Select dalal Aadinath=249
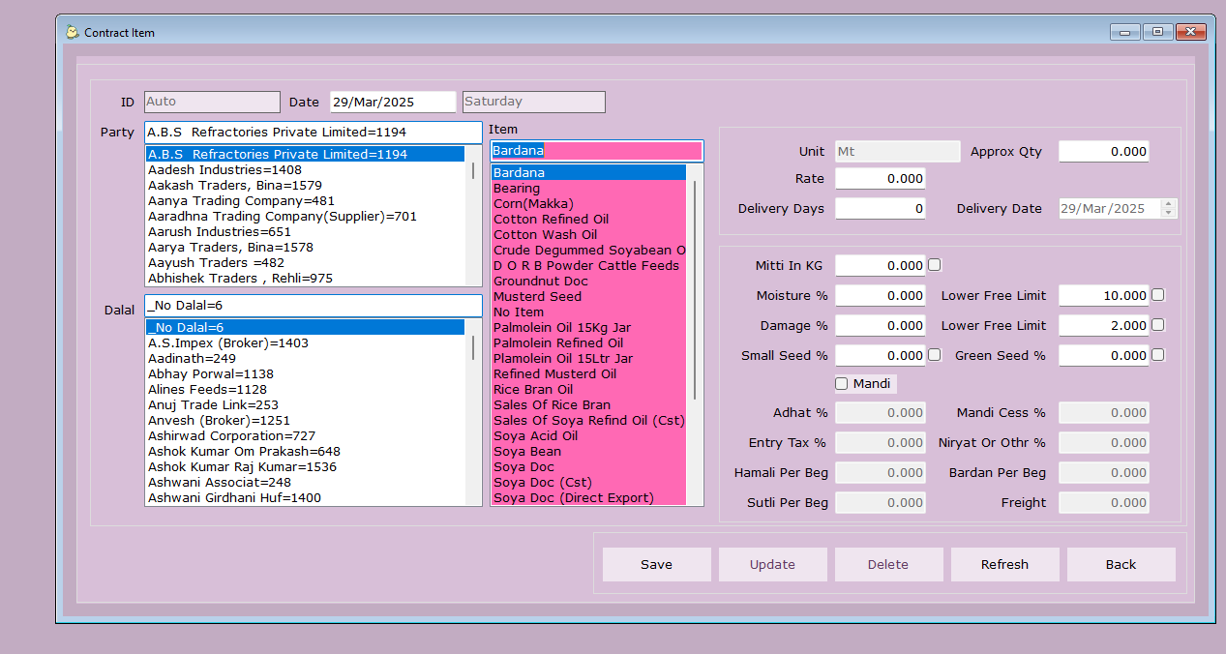1226x654 pixels. point(305,359)
